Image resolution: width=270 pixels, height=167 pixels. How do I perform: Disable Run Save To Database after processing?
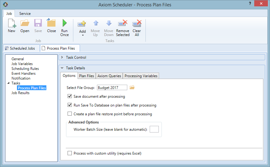[70, 105]
